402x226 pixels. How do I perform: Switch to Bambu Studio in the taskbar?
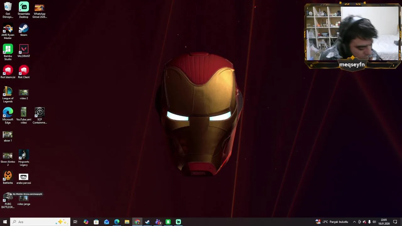[168, 222]
